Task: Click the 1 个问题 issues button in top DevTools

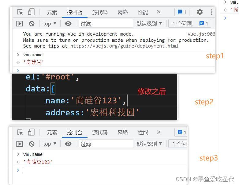Action: [190, 24]
